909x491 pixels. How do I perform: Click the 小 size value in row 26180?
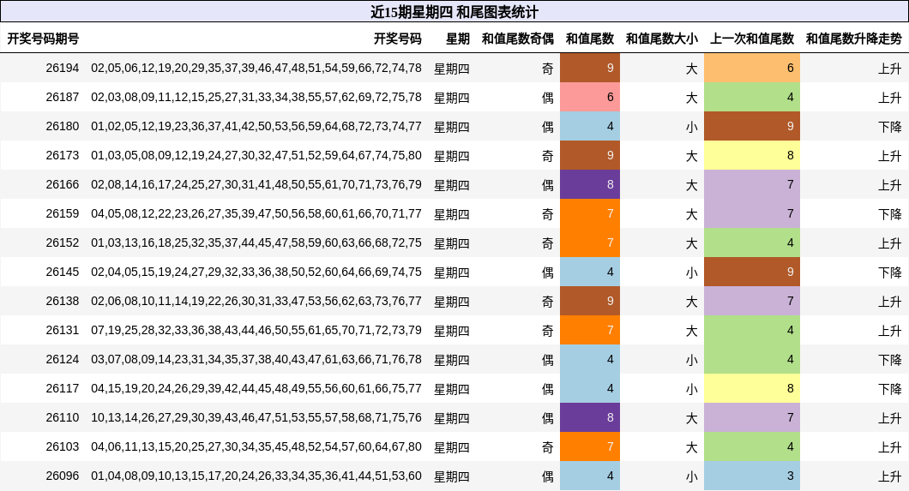pyautogui.click(x=691, y=127)
